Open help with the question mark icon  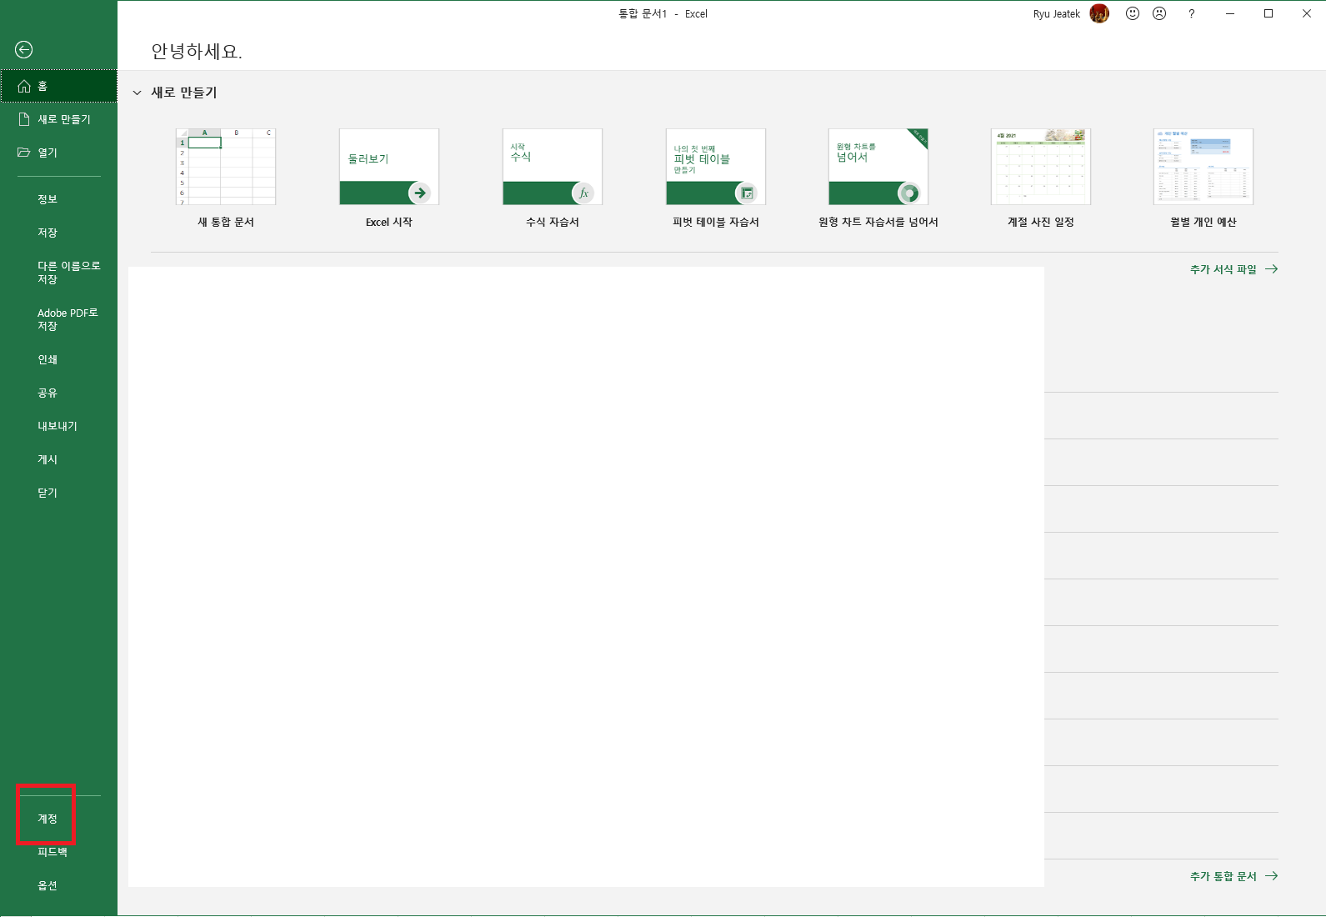[1192, 14]
